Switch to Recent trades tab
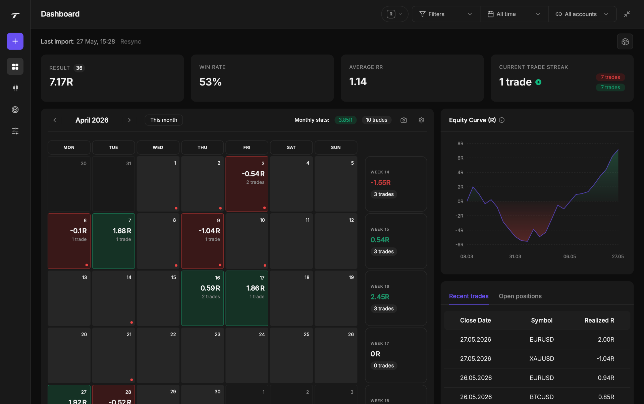This screenshot has width=644, height=404. (x=469, y=296)
